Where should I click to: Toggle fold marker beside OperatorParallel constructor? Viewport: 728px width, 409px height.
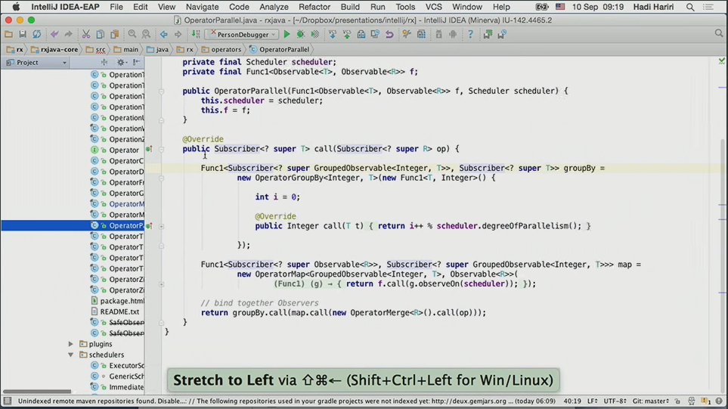point(161,91)
